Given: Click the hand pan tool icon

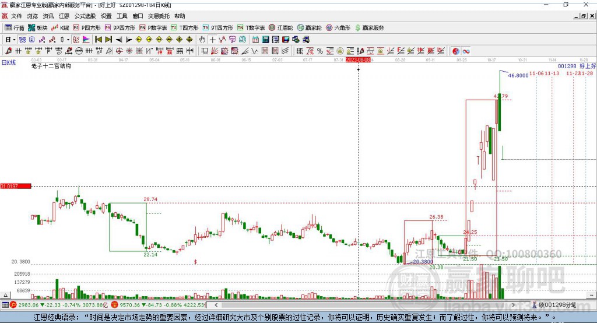Looking at the screenshot, I should coord(202,40).
